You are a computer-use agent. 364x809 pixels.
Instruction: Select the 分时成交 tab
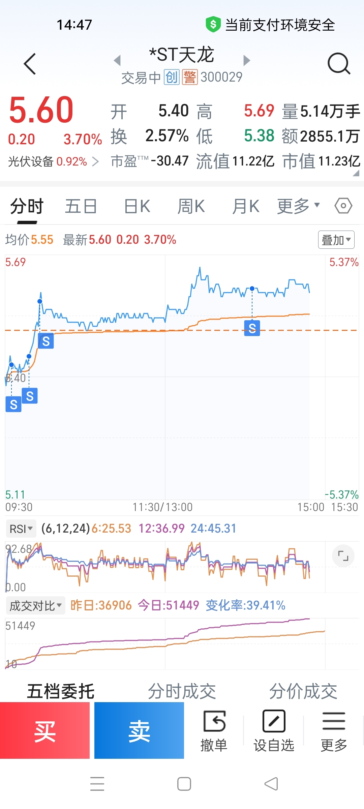[x=182, y=691]
